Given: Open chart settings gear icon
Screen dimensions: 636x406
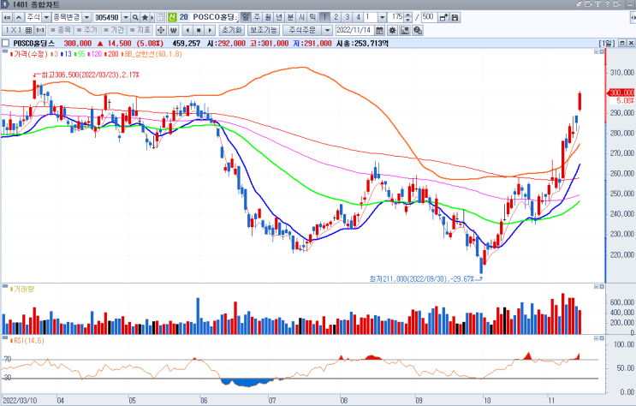Looking at the screenshot, I should point(392,31).
